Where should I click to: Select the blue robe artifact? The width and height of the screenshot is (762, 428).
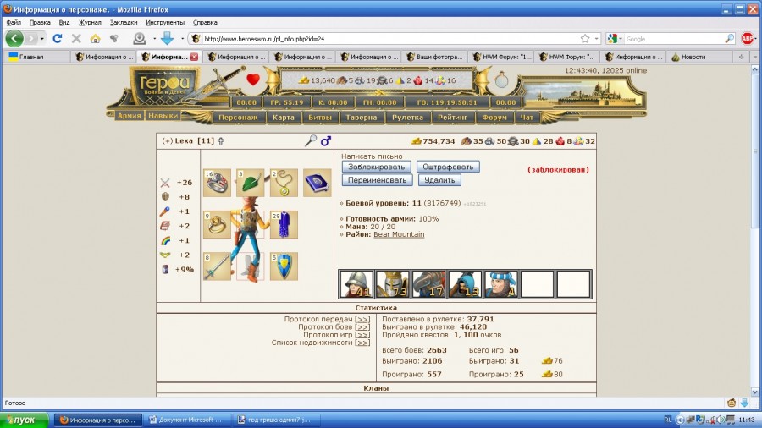pos(284,225)
